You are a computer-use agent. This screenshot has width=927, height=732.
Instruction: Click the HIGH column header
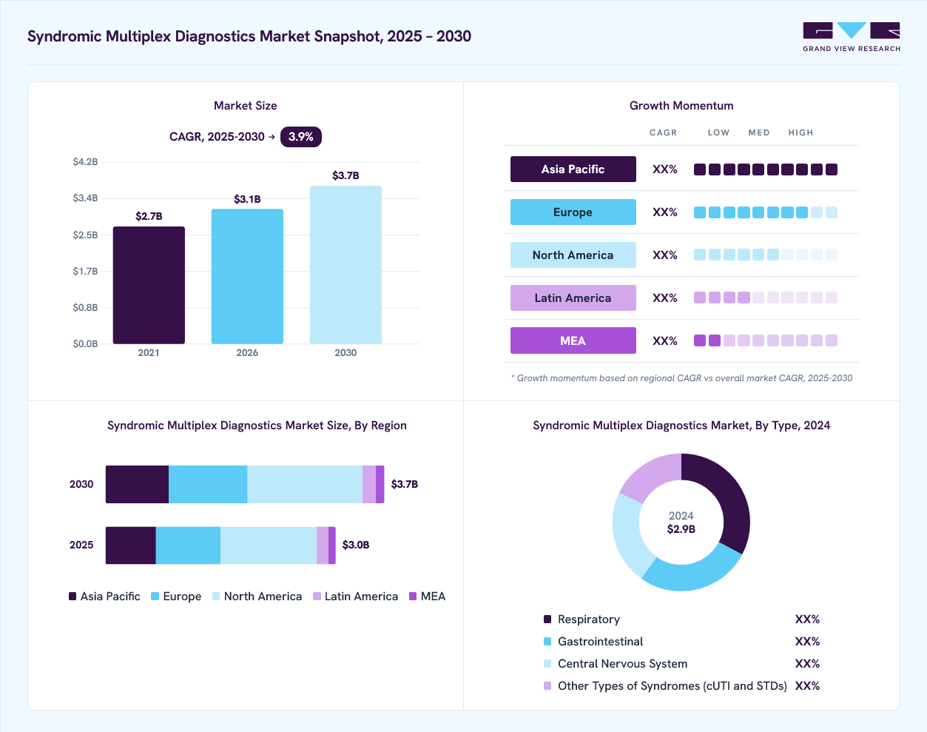pos(800,132)
